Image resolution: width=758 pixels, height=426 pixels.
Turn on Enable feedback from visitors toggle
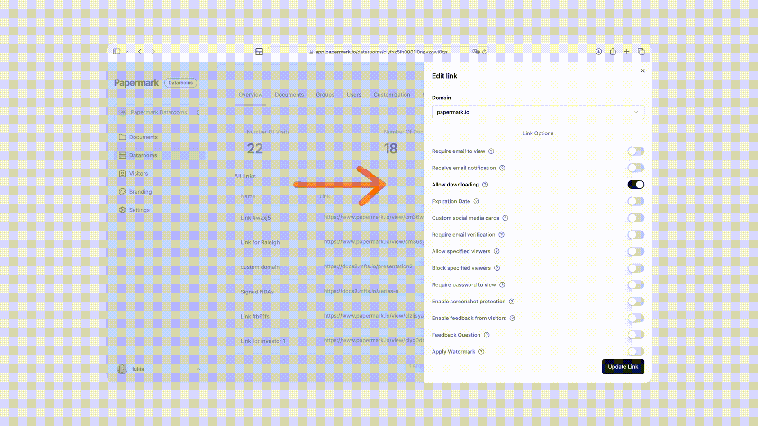[x=636, y=318]
